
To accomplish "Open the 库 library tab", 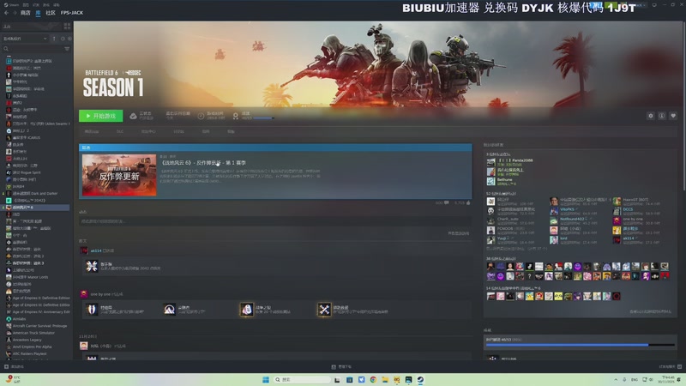I will [38, 13].
